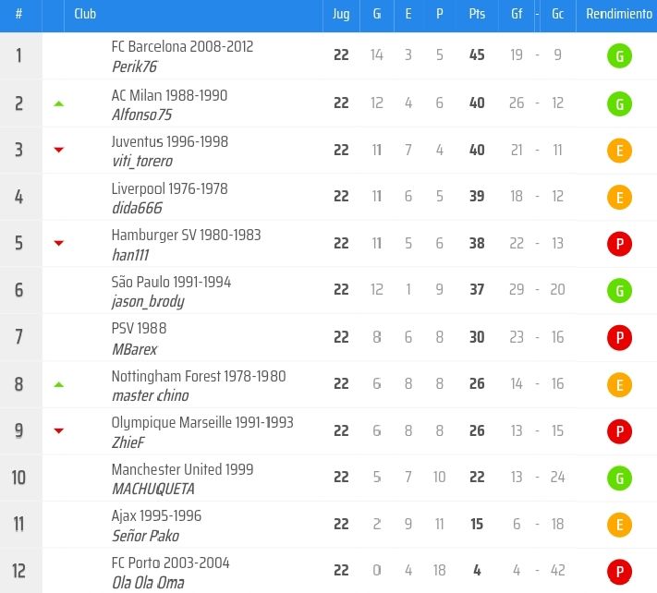The height and width of the screenshot is (593, 657).
Task: Open Ajax 1995-1996 team link
Action: coord(156,515)
